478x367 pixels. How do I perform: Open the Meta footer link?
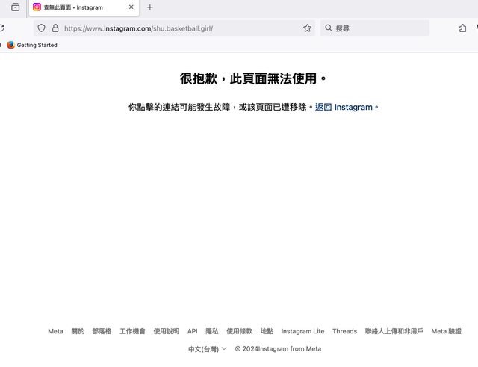coord(55,331)
